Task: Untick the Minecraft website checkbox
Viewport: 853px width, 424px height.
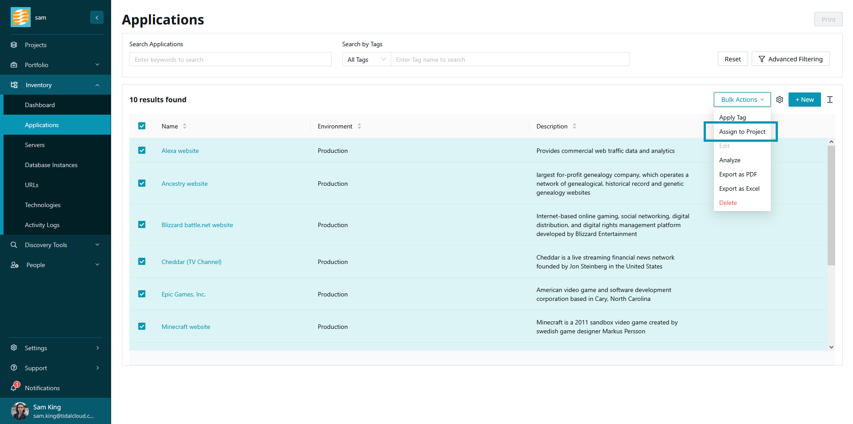Action: 142,327
